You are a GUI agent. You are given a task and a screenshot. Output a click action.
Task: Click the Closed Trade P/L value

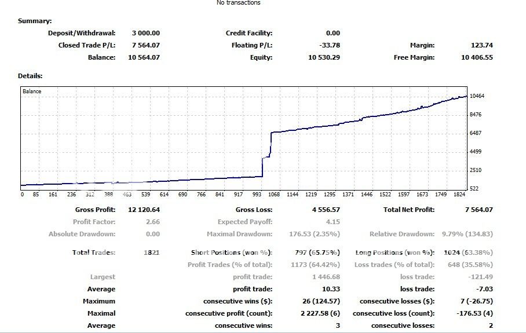tap(145, 45)
